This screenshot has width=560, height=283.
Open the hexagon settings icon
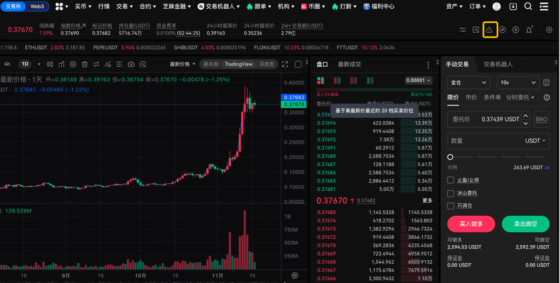(549, 30)
